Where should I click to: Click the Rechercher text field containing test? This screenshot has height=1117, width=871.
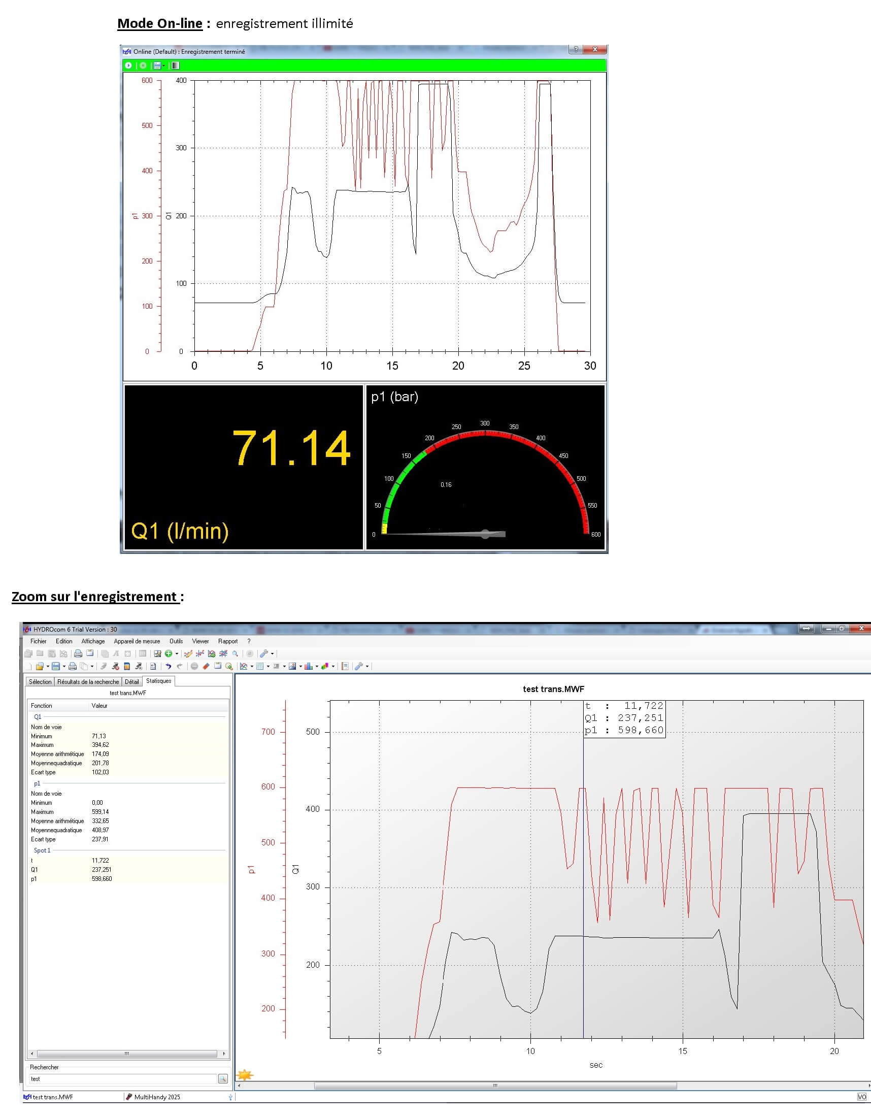tap(123, 1078)
